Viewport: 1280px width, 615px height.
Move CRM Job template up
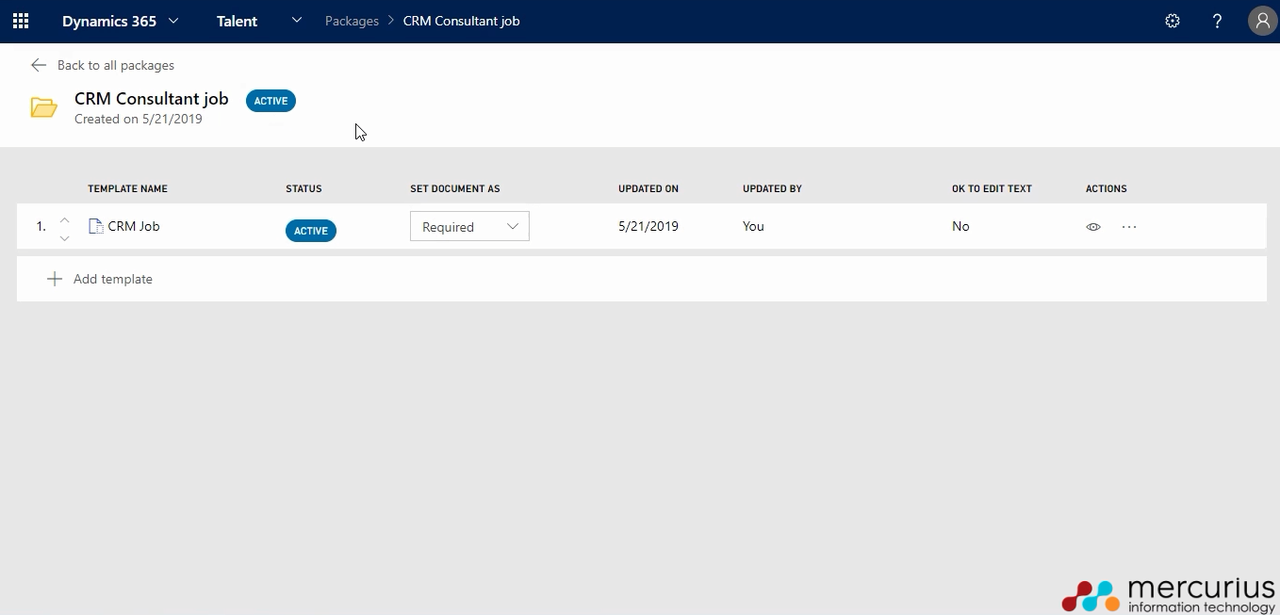[x=64, y=219]
